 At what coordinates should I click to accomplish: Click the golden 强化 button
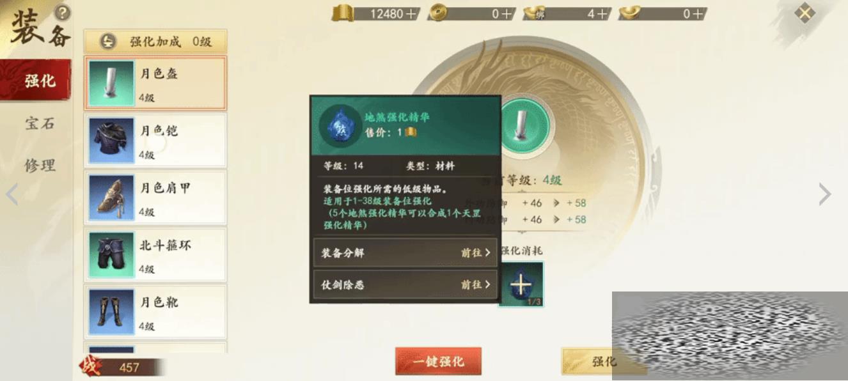(603, 361)
